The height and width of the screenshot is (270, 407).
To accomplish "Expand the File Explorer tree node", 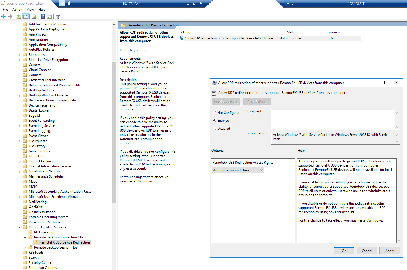I will click(x=19, y=141).
